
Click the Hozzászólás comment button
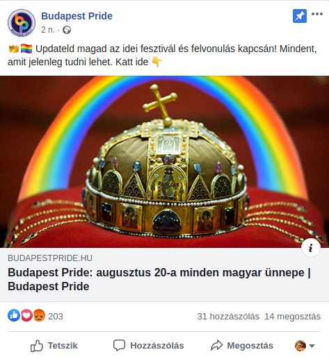[x=148, y=346]
